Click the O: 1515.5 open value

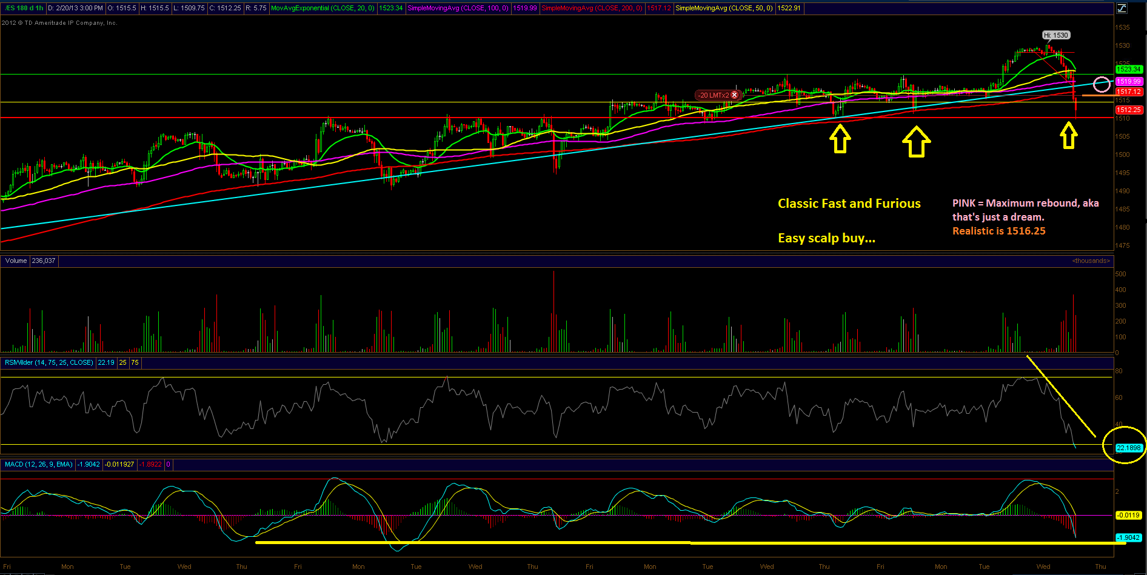(122, 8)
